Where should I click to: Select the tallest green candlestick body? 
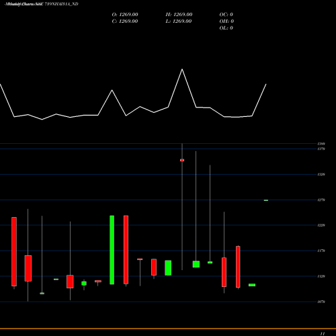click(x=112, y=250)
